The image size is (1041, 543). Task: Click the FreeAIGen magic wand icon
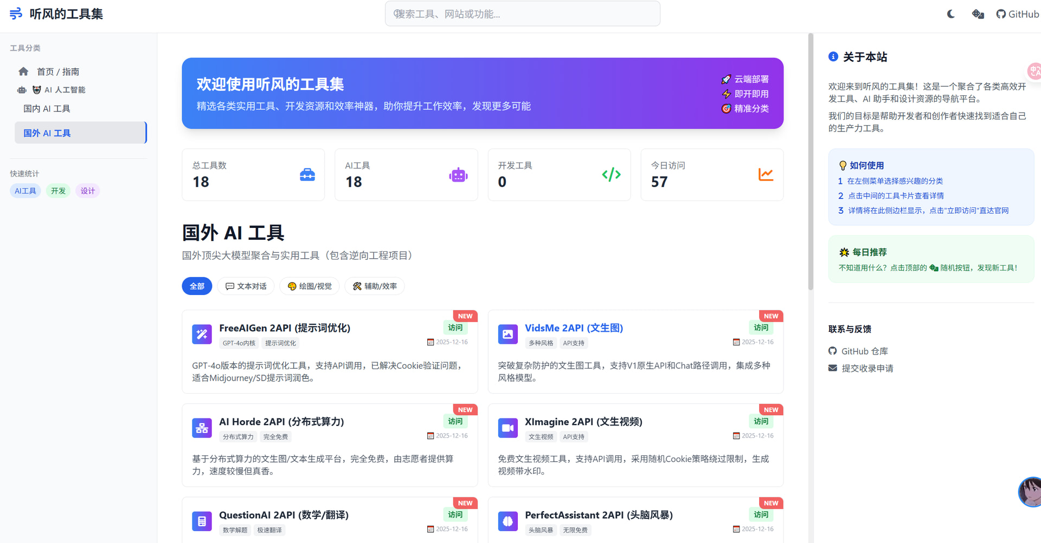(x=202, y=334)
